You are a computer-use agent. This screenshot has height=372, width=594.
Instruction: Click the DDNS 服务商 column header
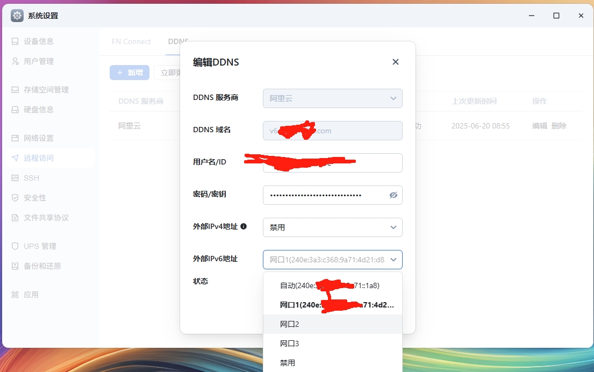pos(141,101)
